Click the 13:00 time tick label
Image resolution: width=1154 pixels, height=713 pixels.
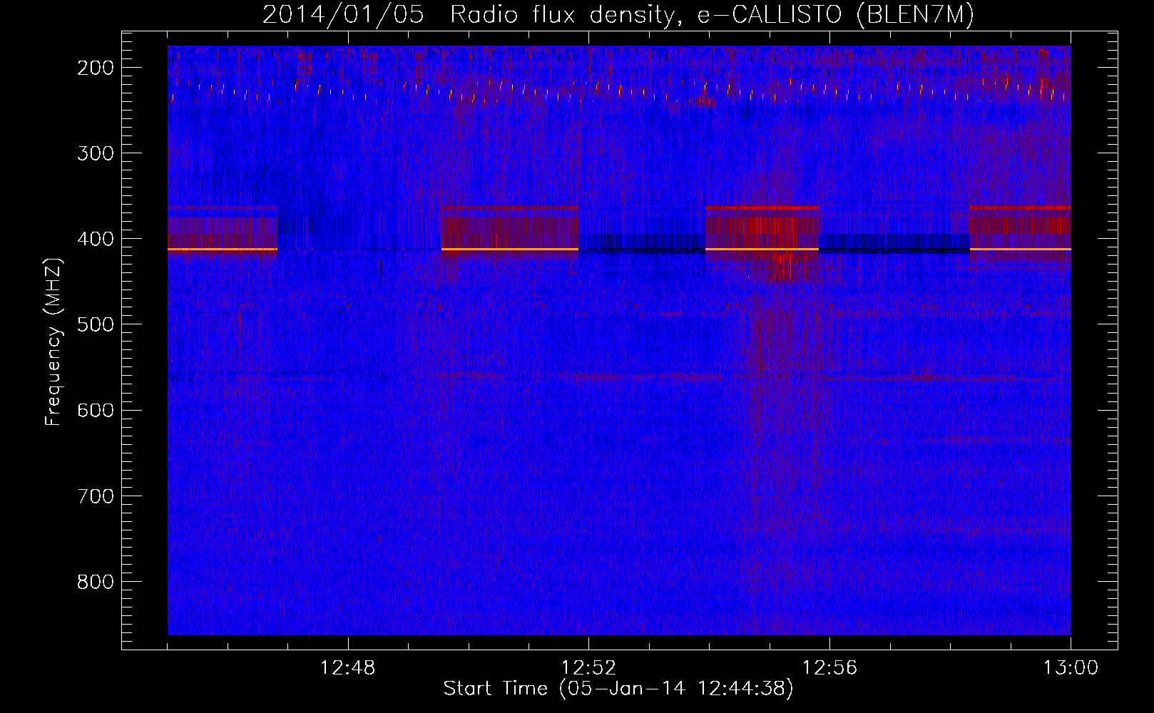(x=1071, y=668)
